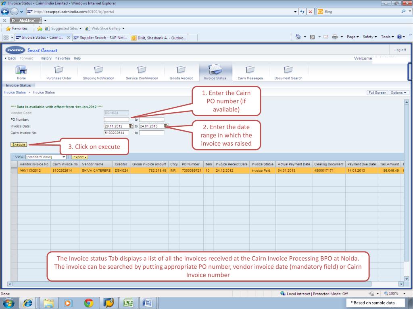
Task: Click the Bing search magnifier icon
Action: click(x=403, y=12)
